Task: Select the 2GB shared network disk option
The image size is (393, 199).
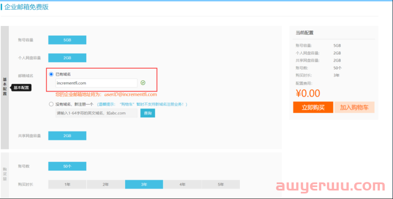Action: click(67, 136)
